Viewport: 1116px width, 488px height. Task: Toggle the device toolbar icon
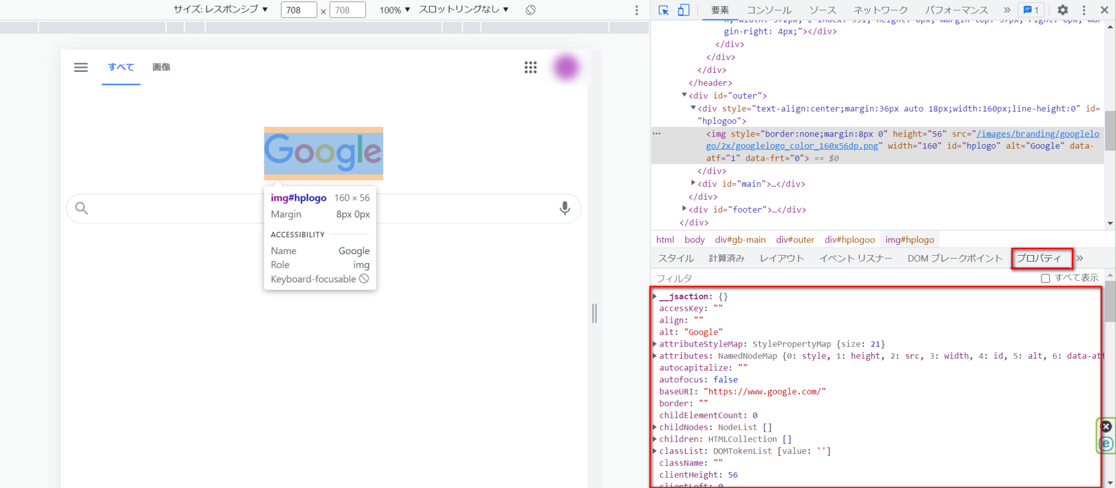(683, 10)
